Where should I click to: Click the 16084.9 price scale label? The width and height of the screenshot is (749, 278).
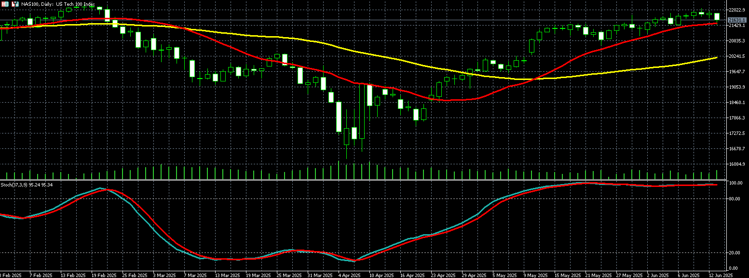point(737,164)
